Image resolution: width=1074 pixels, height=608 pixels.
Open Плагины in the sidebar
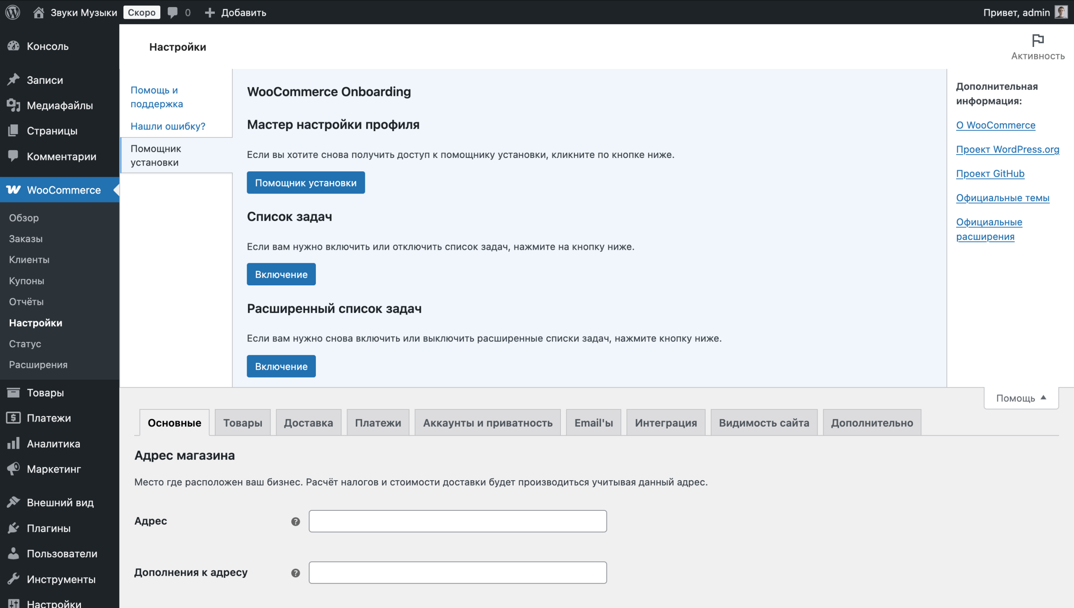[48, 528]
